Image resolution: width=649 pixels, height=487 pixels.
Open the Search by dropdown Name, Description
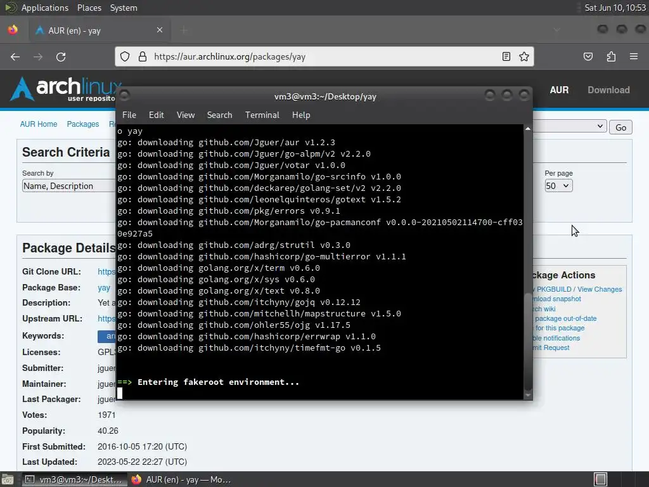(68, 186)
